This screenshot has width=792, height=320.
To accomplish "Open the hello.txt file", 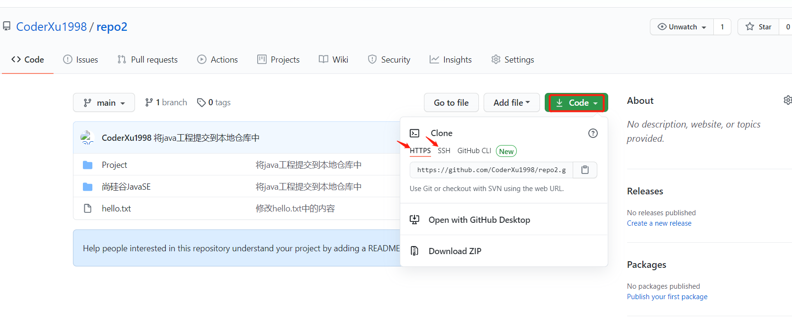I will point(116,208).
